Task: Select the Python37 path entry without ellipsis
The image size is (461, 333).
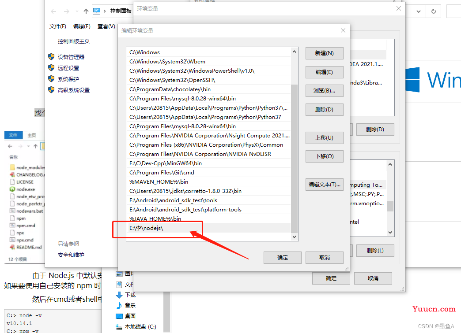Action: (x=208, y=117)
